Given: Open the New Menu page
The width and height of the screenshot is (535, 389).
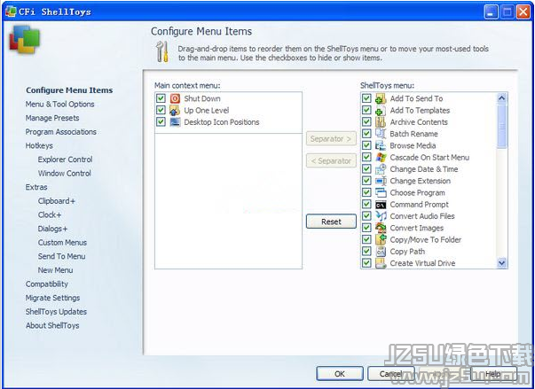Looking at the screenshot, I should [55, 270].
